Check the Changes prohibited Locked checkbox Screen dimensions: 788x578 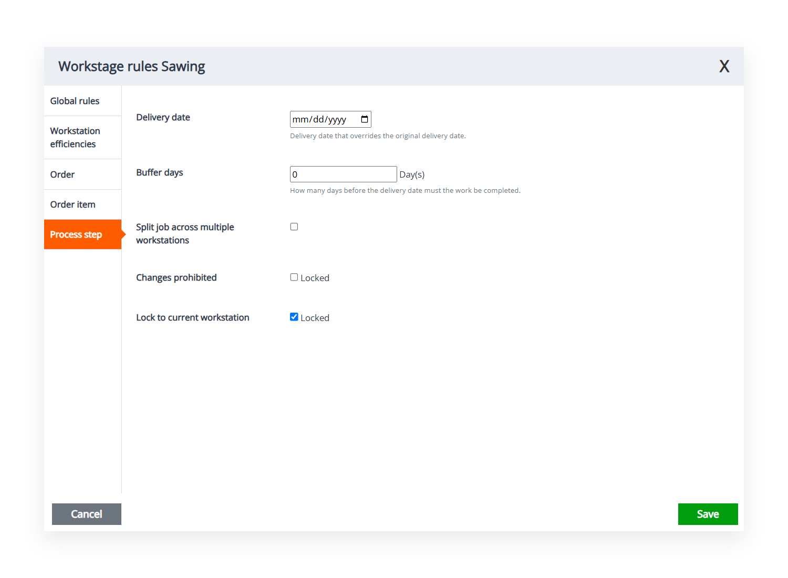tap(294, 277)
